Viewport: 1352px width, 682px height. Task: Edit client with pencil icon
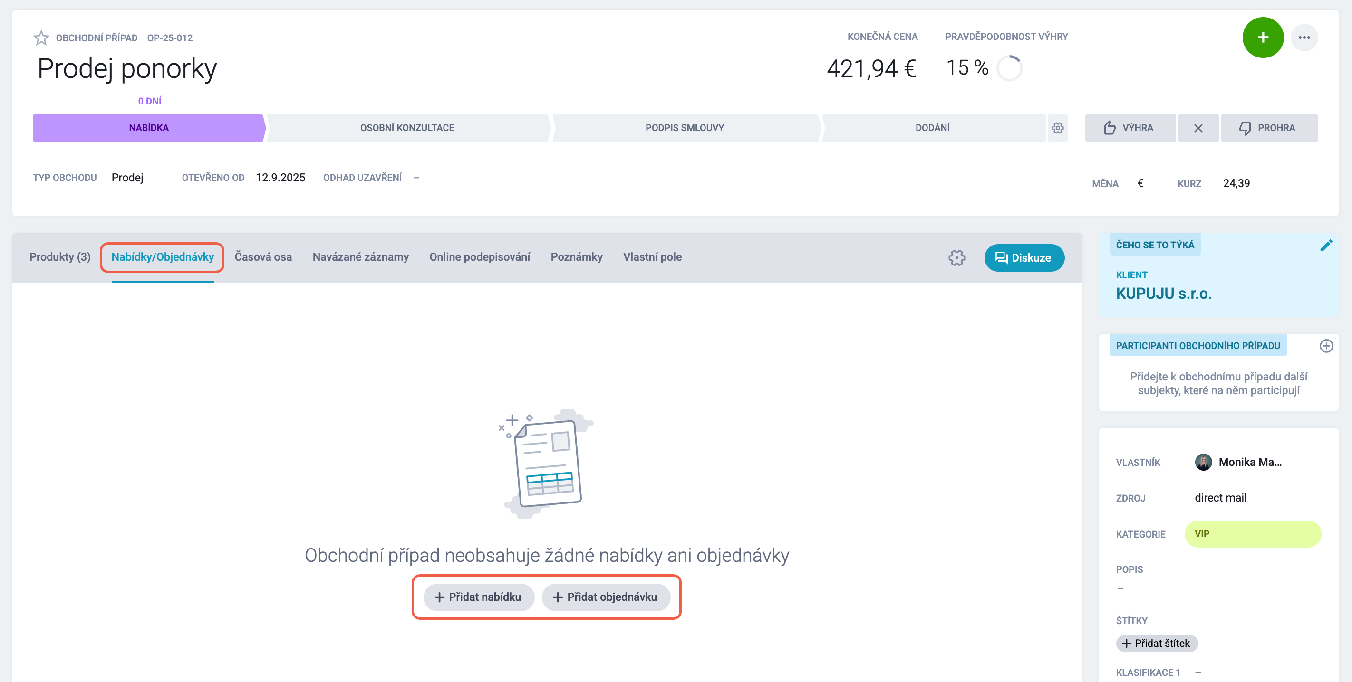click(1326, 246)
